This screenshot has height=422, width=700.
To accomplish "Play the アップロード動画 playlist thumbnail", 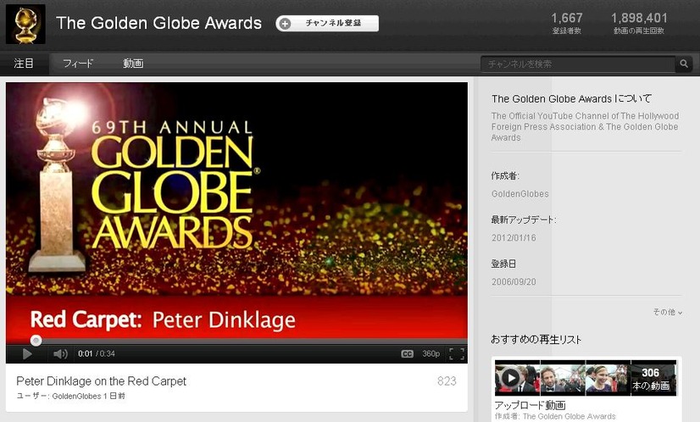I will pos(586,378).
